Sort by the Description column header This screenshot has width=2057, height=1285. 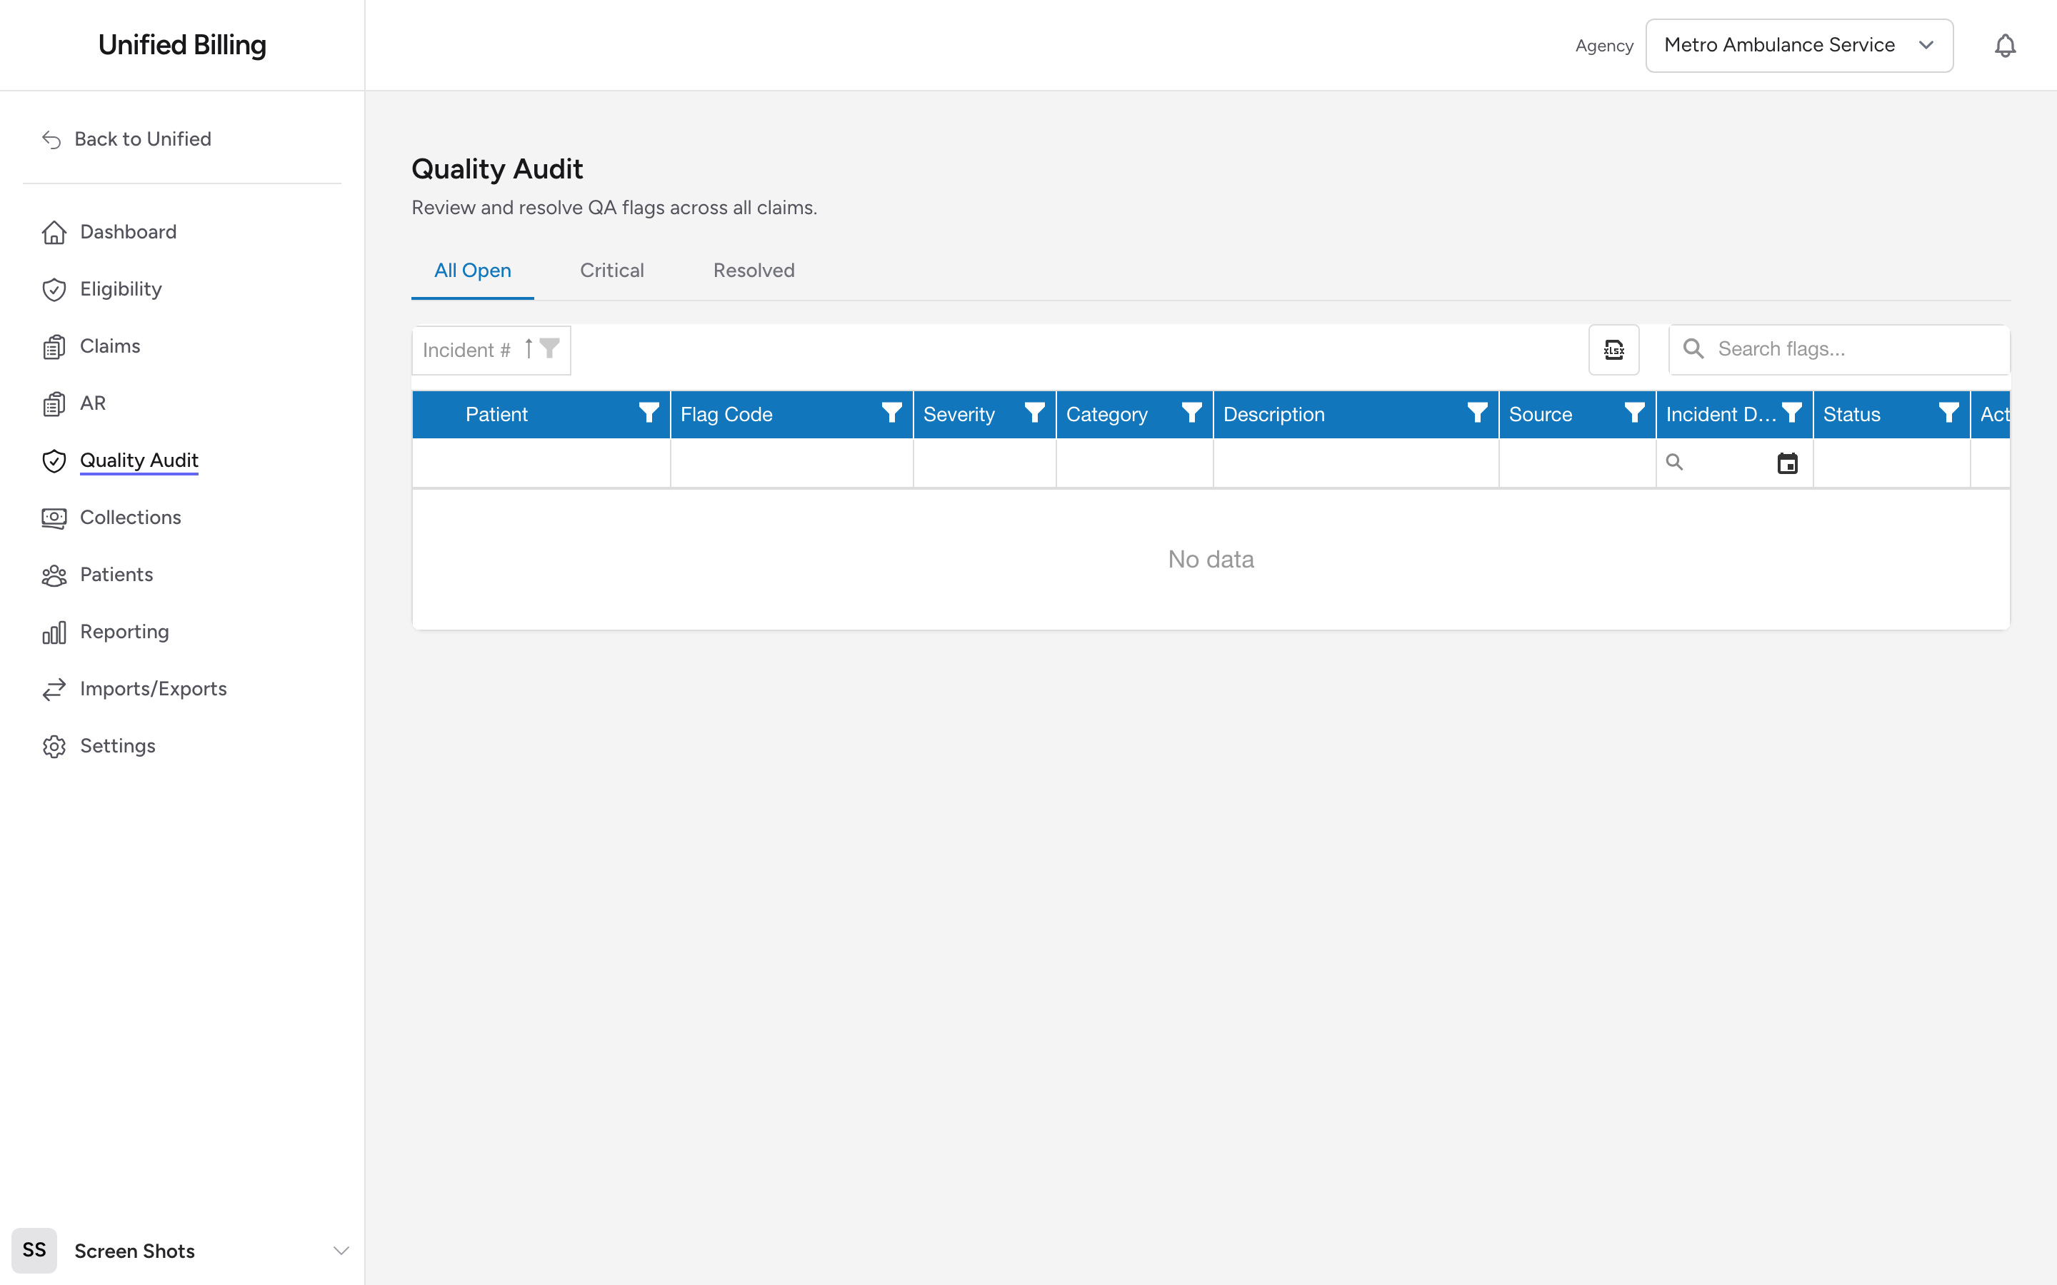tap(1273, 414)
